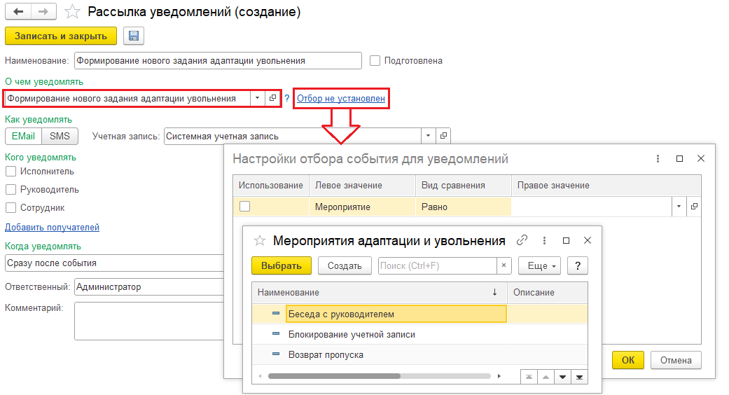Click the blue question mark help icon
Viewport: 729px width, 395px height.
[x=286, y=99]
